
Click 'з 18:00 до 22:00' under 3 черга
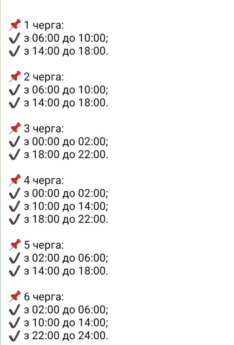coord(66,155)
